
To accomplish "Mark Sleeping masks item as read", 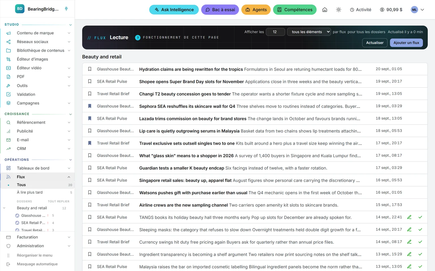I will click(420, 230).
